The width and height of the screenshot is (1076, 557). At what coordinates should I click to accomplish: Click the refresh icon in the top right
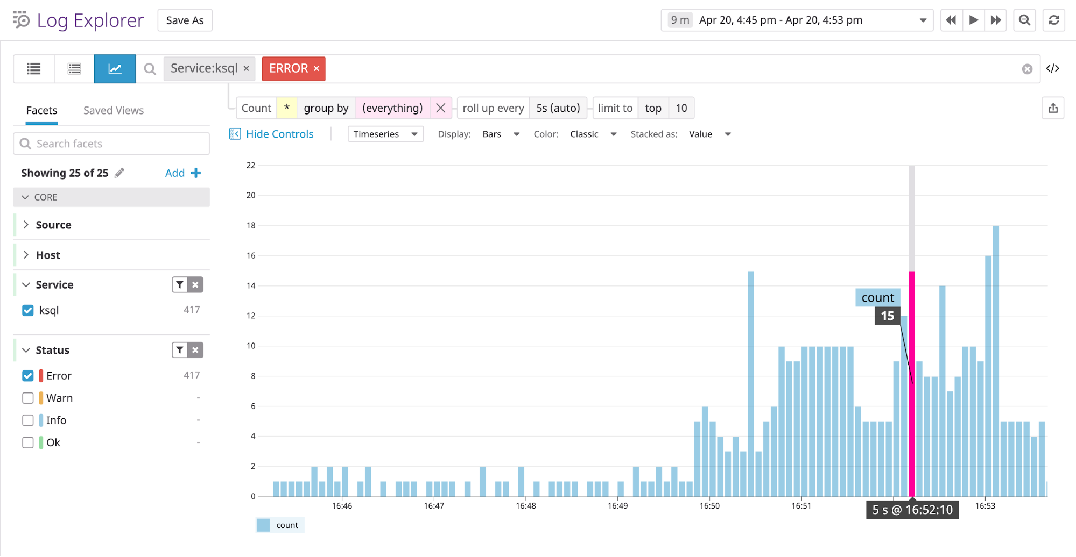1053,20
